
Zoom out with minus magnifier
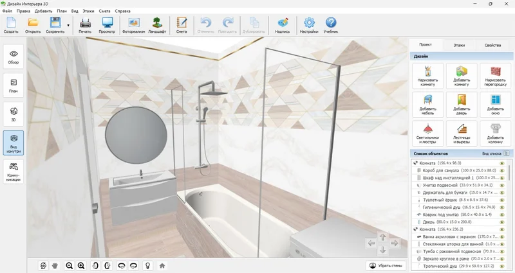(69, 265)
